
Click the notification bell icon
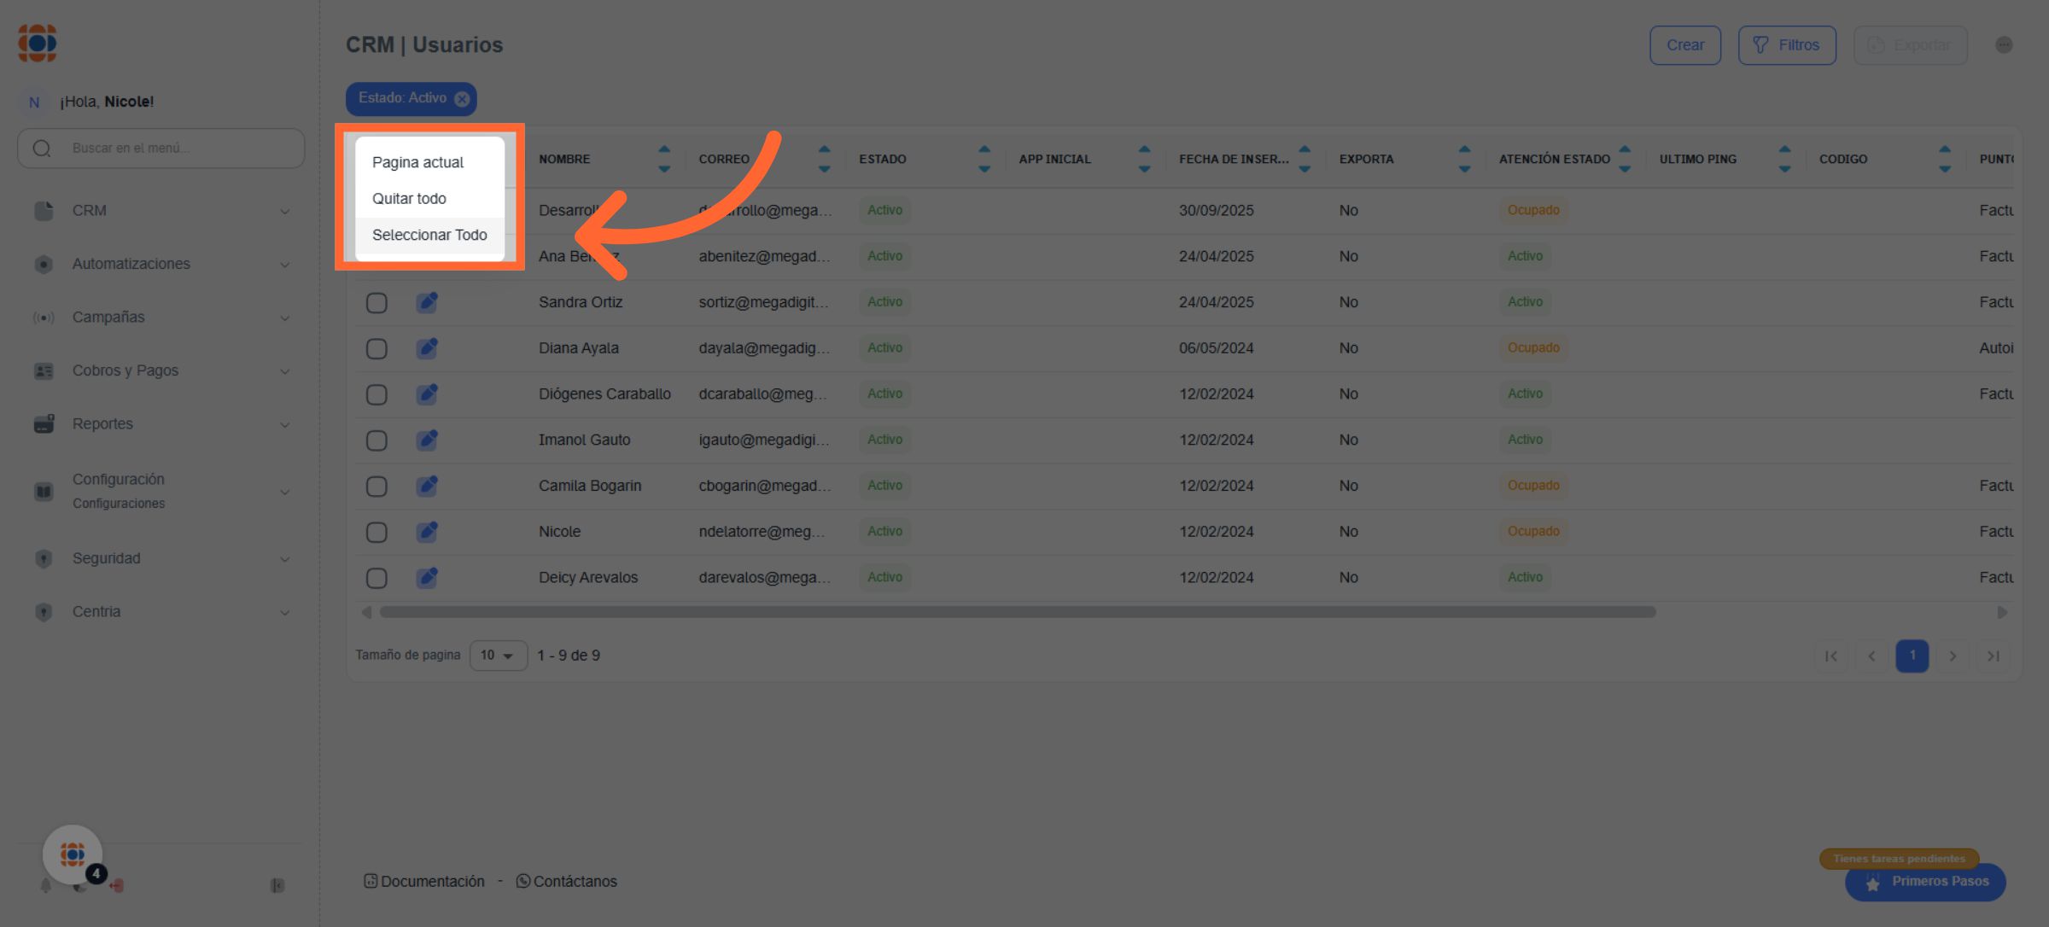pos(46,886)
